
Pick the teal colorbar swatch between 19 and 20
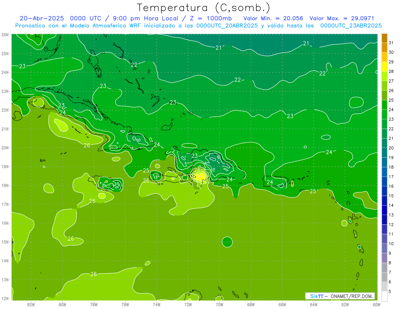point(384,153)
